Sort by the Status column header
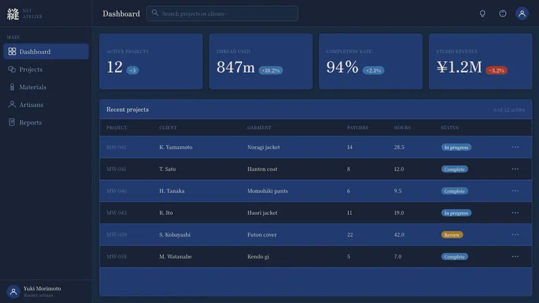This screenshot has height=303, width=539. 449,127
